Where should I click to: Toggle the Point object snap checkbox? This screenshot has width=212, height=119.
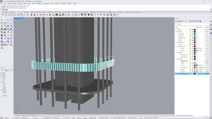(x=1, y=76)
